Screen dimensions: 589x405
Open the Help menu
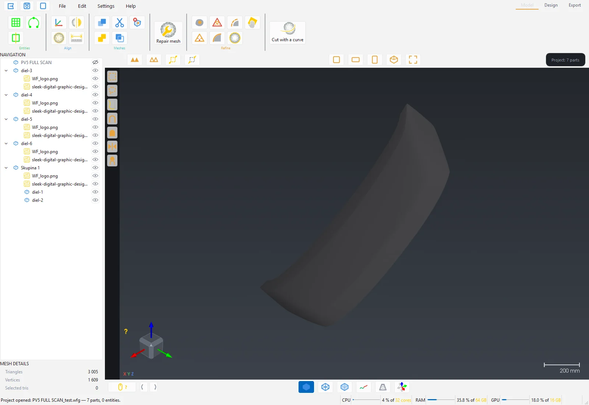[x=131, y=6]
